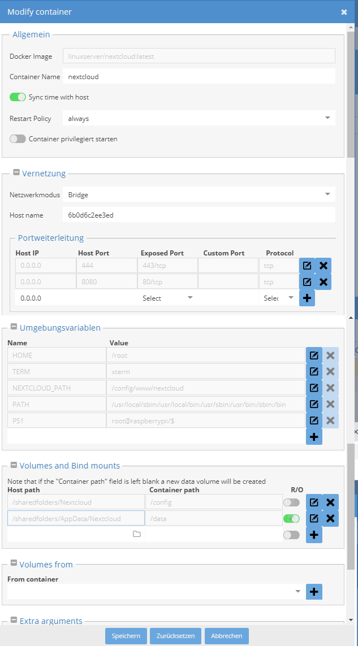The height and width of the screenshot is (646, 358).
Task: Collapse the Extra arguments section
Action: coord(14,620)
